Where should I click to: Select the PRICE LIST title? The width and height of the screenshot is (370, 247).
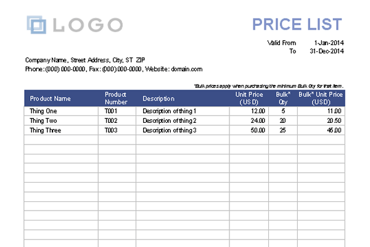tap(297, 24)
